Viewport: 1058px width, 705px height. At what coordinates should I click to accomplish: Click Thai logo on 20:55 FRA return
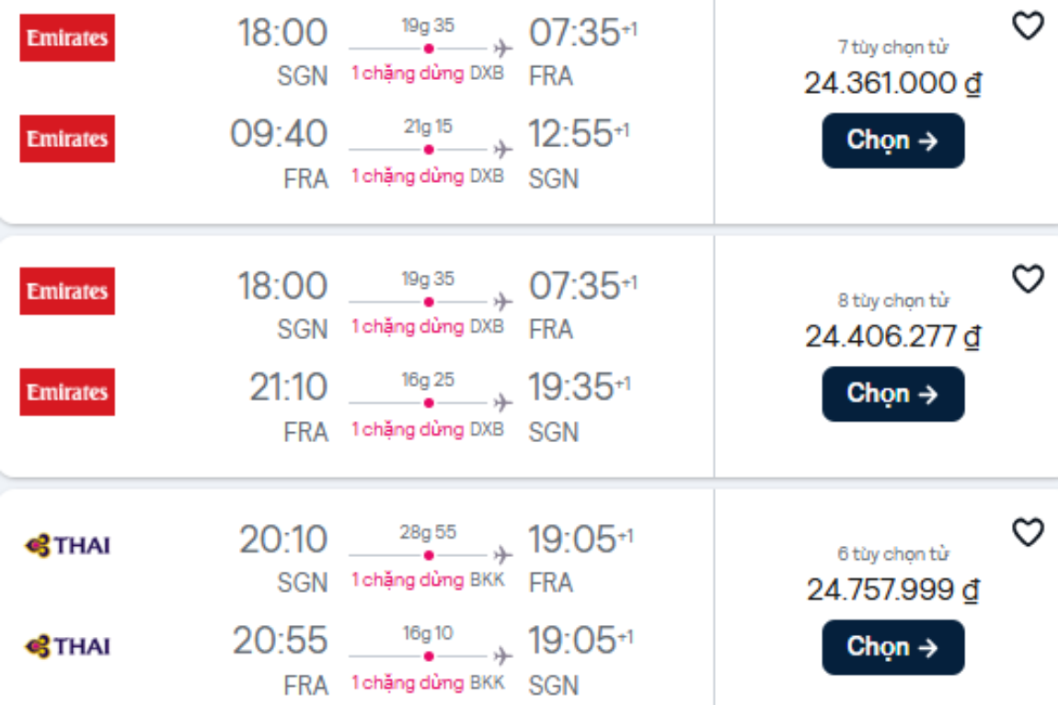67,645
